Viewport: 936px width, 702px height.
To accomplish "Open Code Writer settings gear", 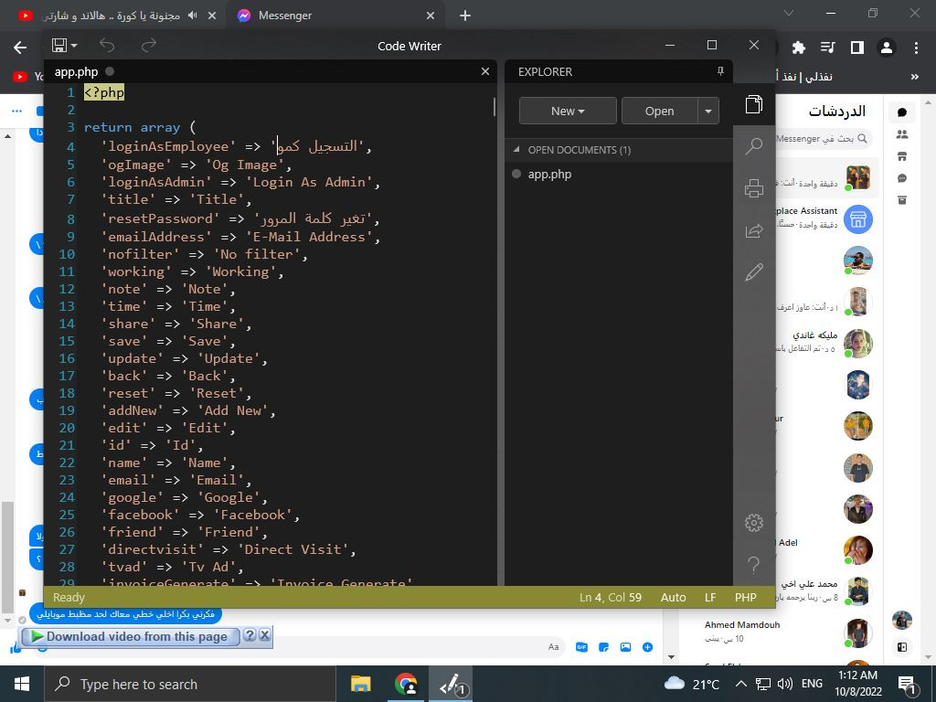I will (x=754, y=523).
